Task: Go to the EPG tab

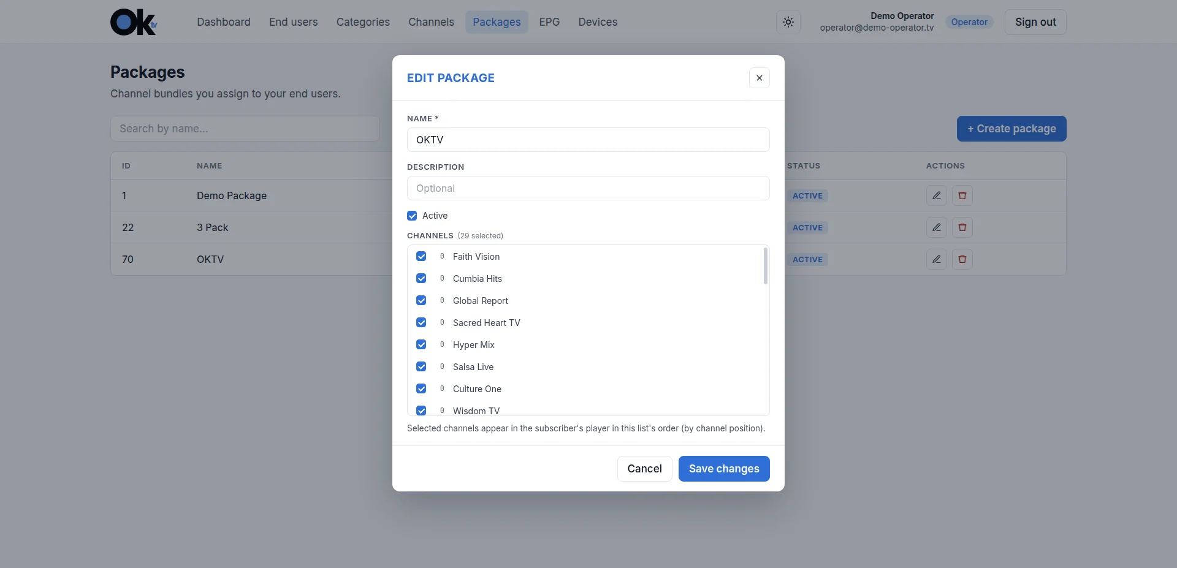Action: [549, 22]
